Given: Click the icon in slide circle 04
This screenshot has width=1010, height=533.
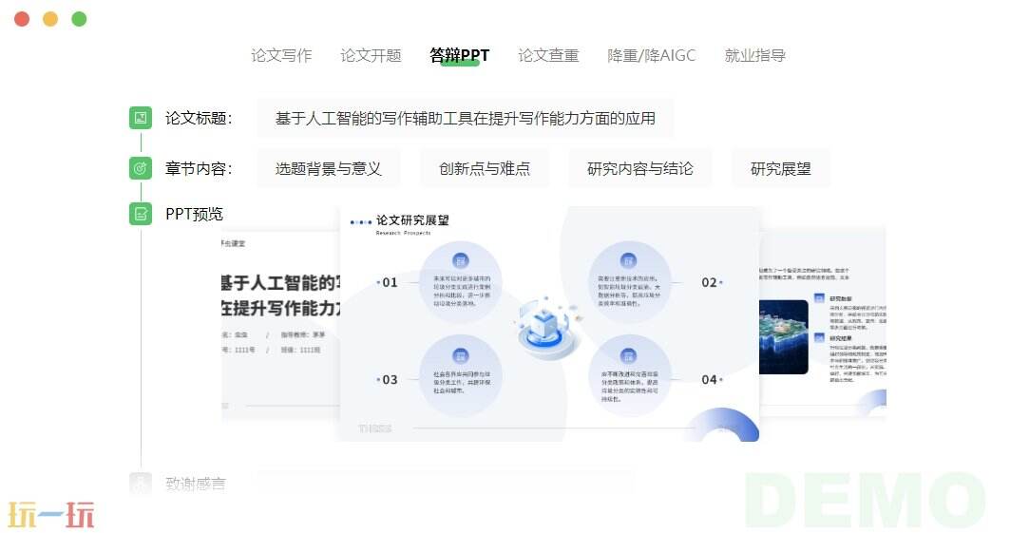Looking at the screenshot, I should point(628,356).
